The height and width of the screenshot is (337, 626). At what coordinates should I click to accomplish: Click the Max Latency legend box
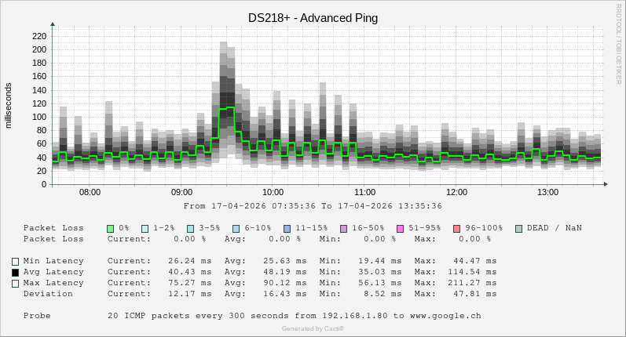click(x=15, y=283)
